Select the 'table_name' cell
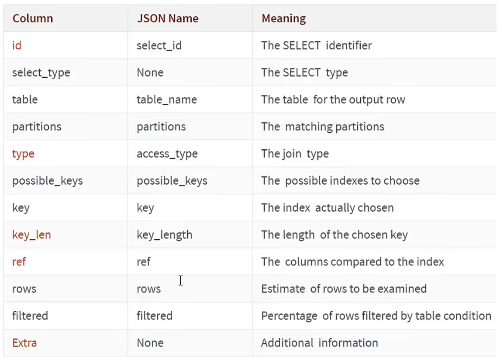Viewport: 500px width, 361px height. coord(167,100)
